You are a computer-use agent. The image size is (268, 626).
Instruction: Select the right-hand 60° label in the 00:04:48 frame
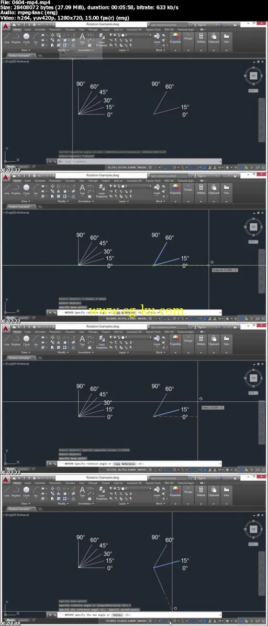[x=170, y=540]
